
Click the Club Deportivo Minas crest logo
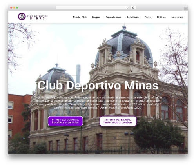pyautogui.click(x=22, y=16)
